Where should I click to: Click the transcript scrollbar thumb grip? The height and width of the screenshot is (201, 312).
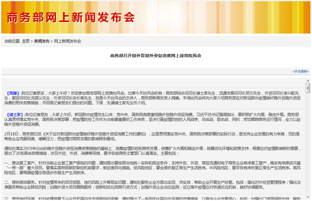[x=308, y=88]
